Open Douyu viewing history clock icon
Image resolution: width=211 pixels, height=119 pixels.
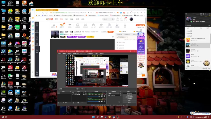point(117,19)
